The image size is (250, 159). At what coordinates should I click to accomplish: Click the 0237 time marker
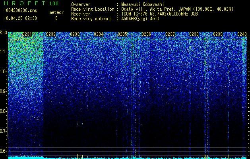(x=170, y=34)
